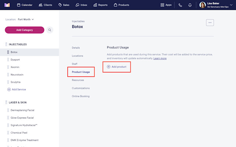Expand the user account chevron

(231, 5)
